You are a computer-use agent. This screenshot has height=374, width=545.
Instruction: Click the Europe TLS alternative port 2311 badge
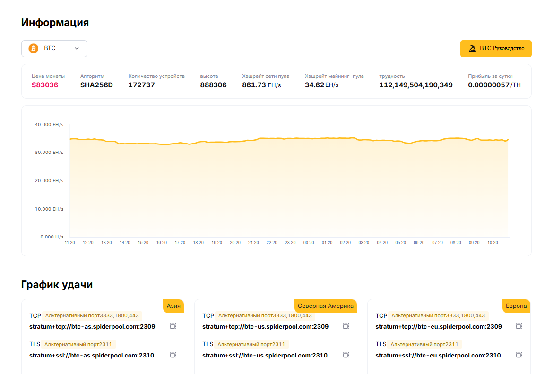424,344
